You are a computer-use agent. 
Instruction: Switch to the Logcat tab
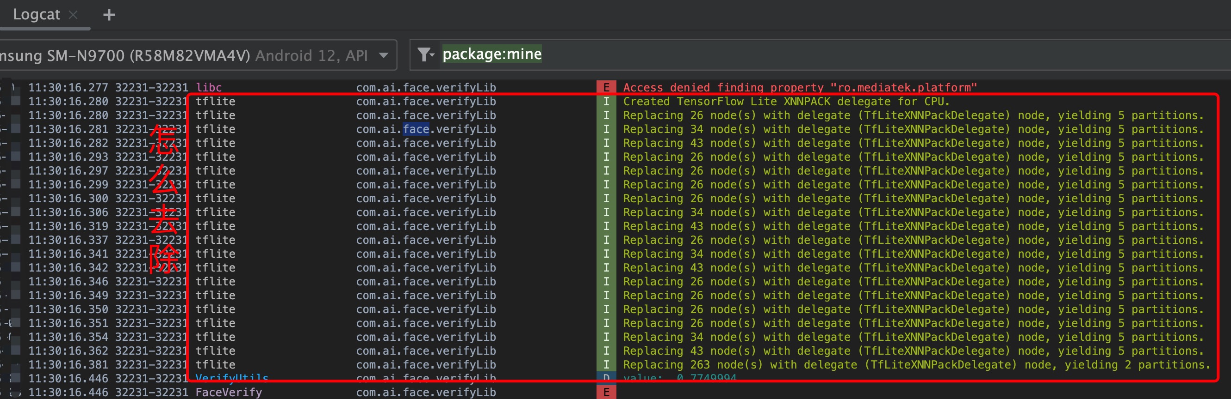tap(36, 15)
